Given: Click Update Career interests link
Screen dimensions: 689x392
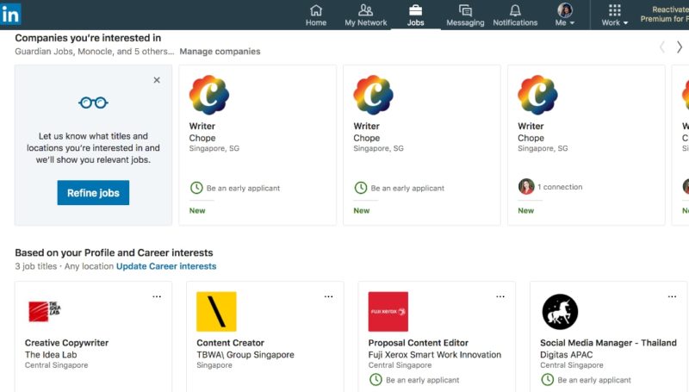Looking at the screenshot, I should click(166, 266).
